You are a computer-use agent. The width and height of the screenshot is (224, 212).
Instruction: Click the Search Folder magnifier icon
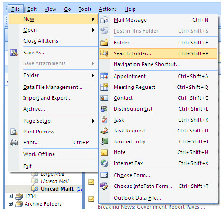[x=104, y=53]
